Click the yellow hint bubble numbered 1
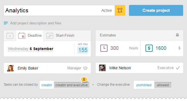This screenshot has height=101, width=187. point(84,79)
